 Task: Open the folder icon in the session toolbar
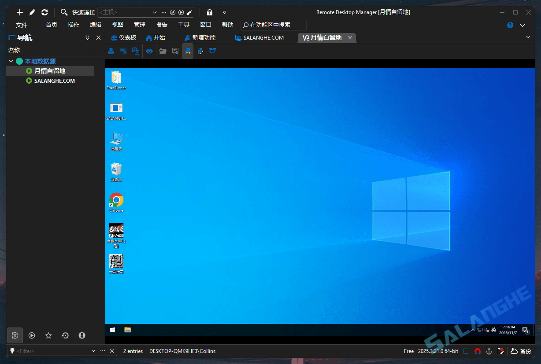[x=163, y=51]
